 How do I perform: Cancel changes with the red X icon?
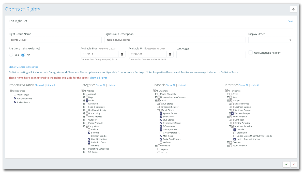(294, 164)
